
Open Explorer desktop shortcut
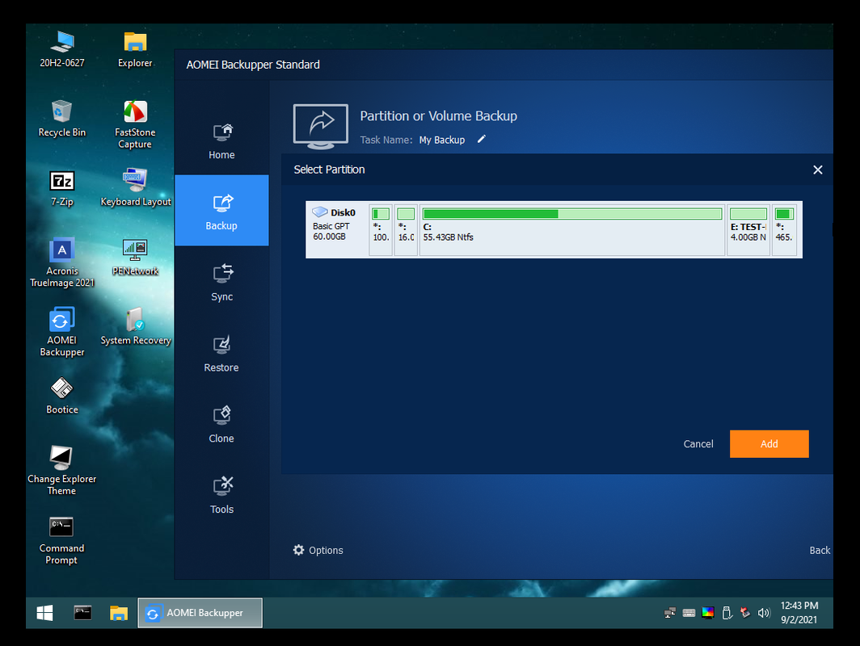(x=135, y=49)
